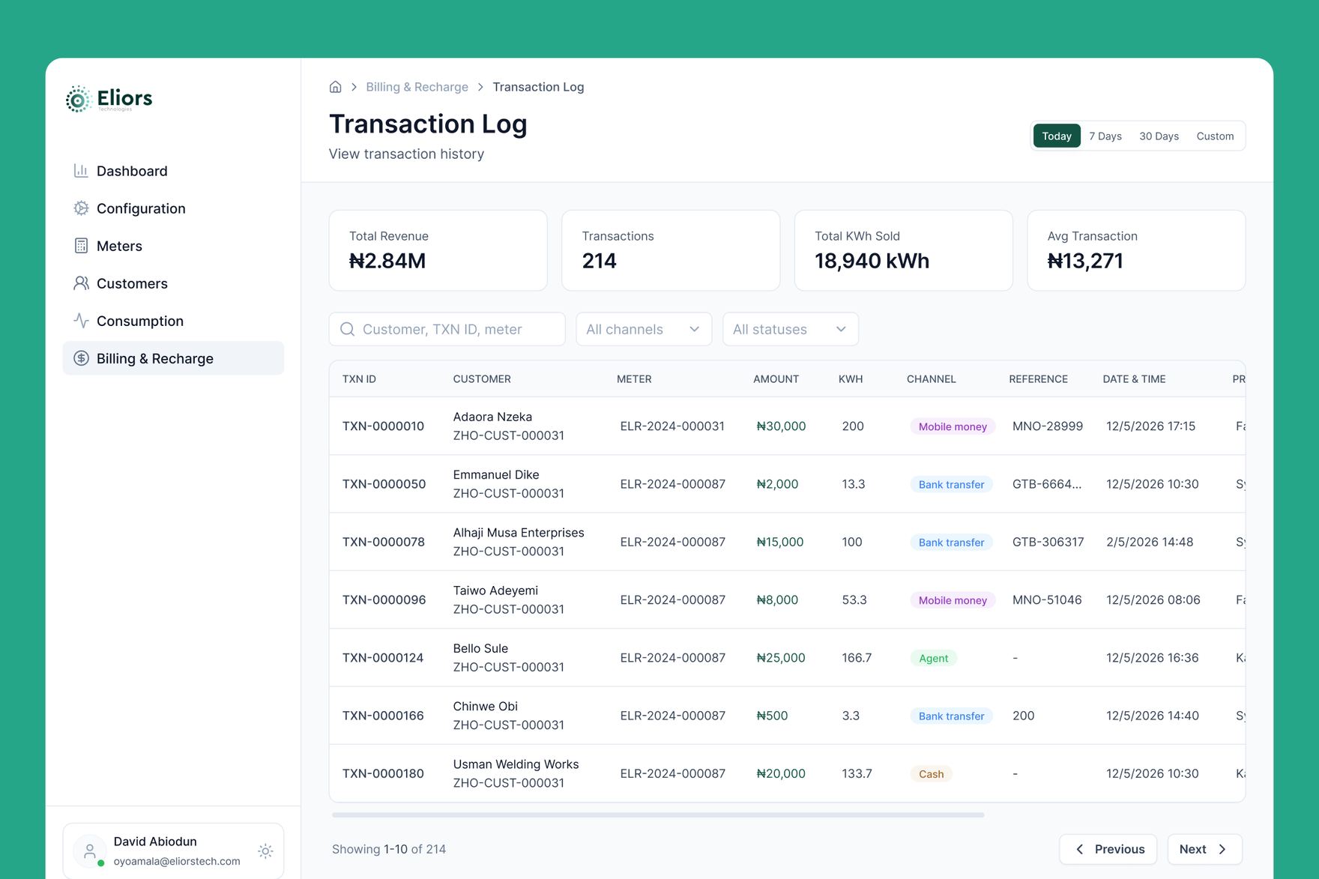Sort by the DATE & TIME column header

tap(1134, 379)
